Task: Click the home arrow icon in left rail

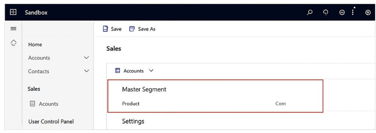Action: 14,43
